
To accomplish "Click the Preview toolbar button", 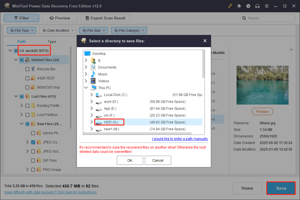I will coord(60,18).
